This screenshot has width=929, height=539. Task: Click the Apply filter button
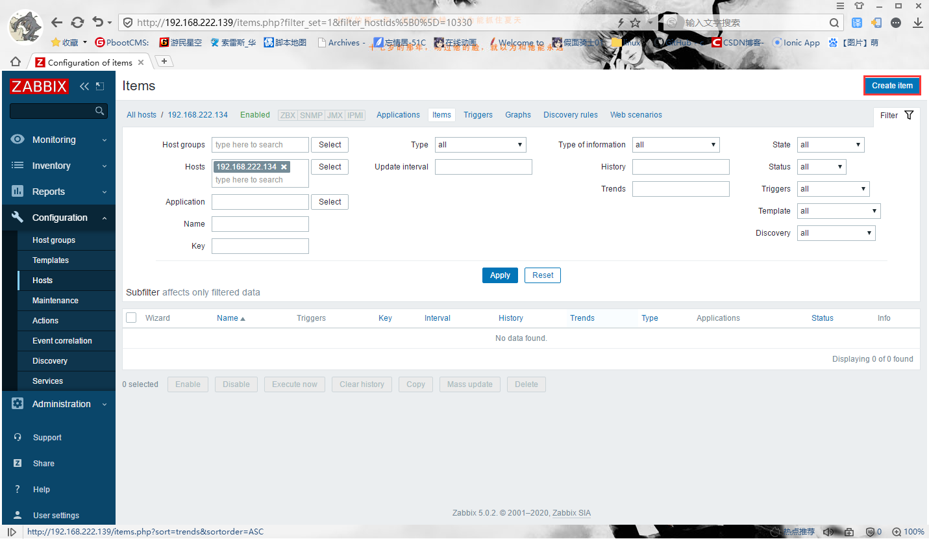point(500,275)
